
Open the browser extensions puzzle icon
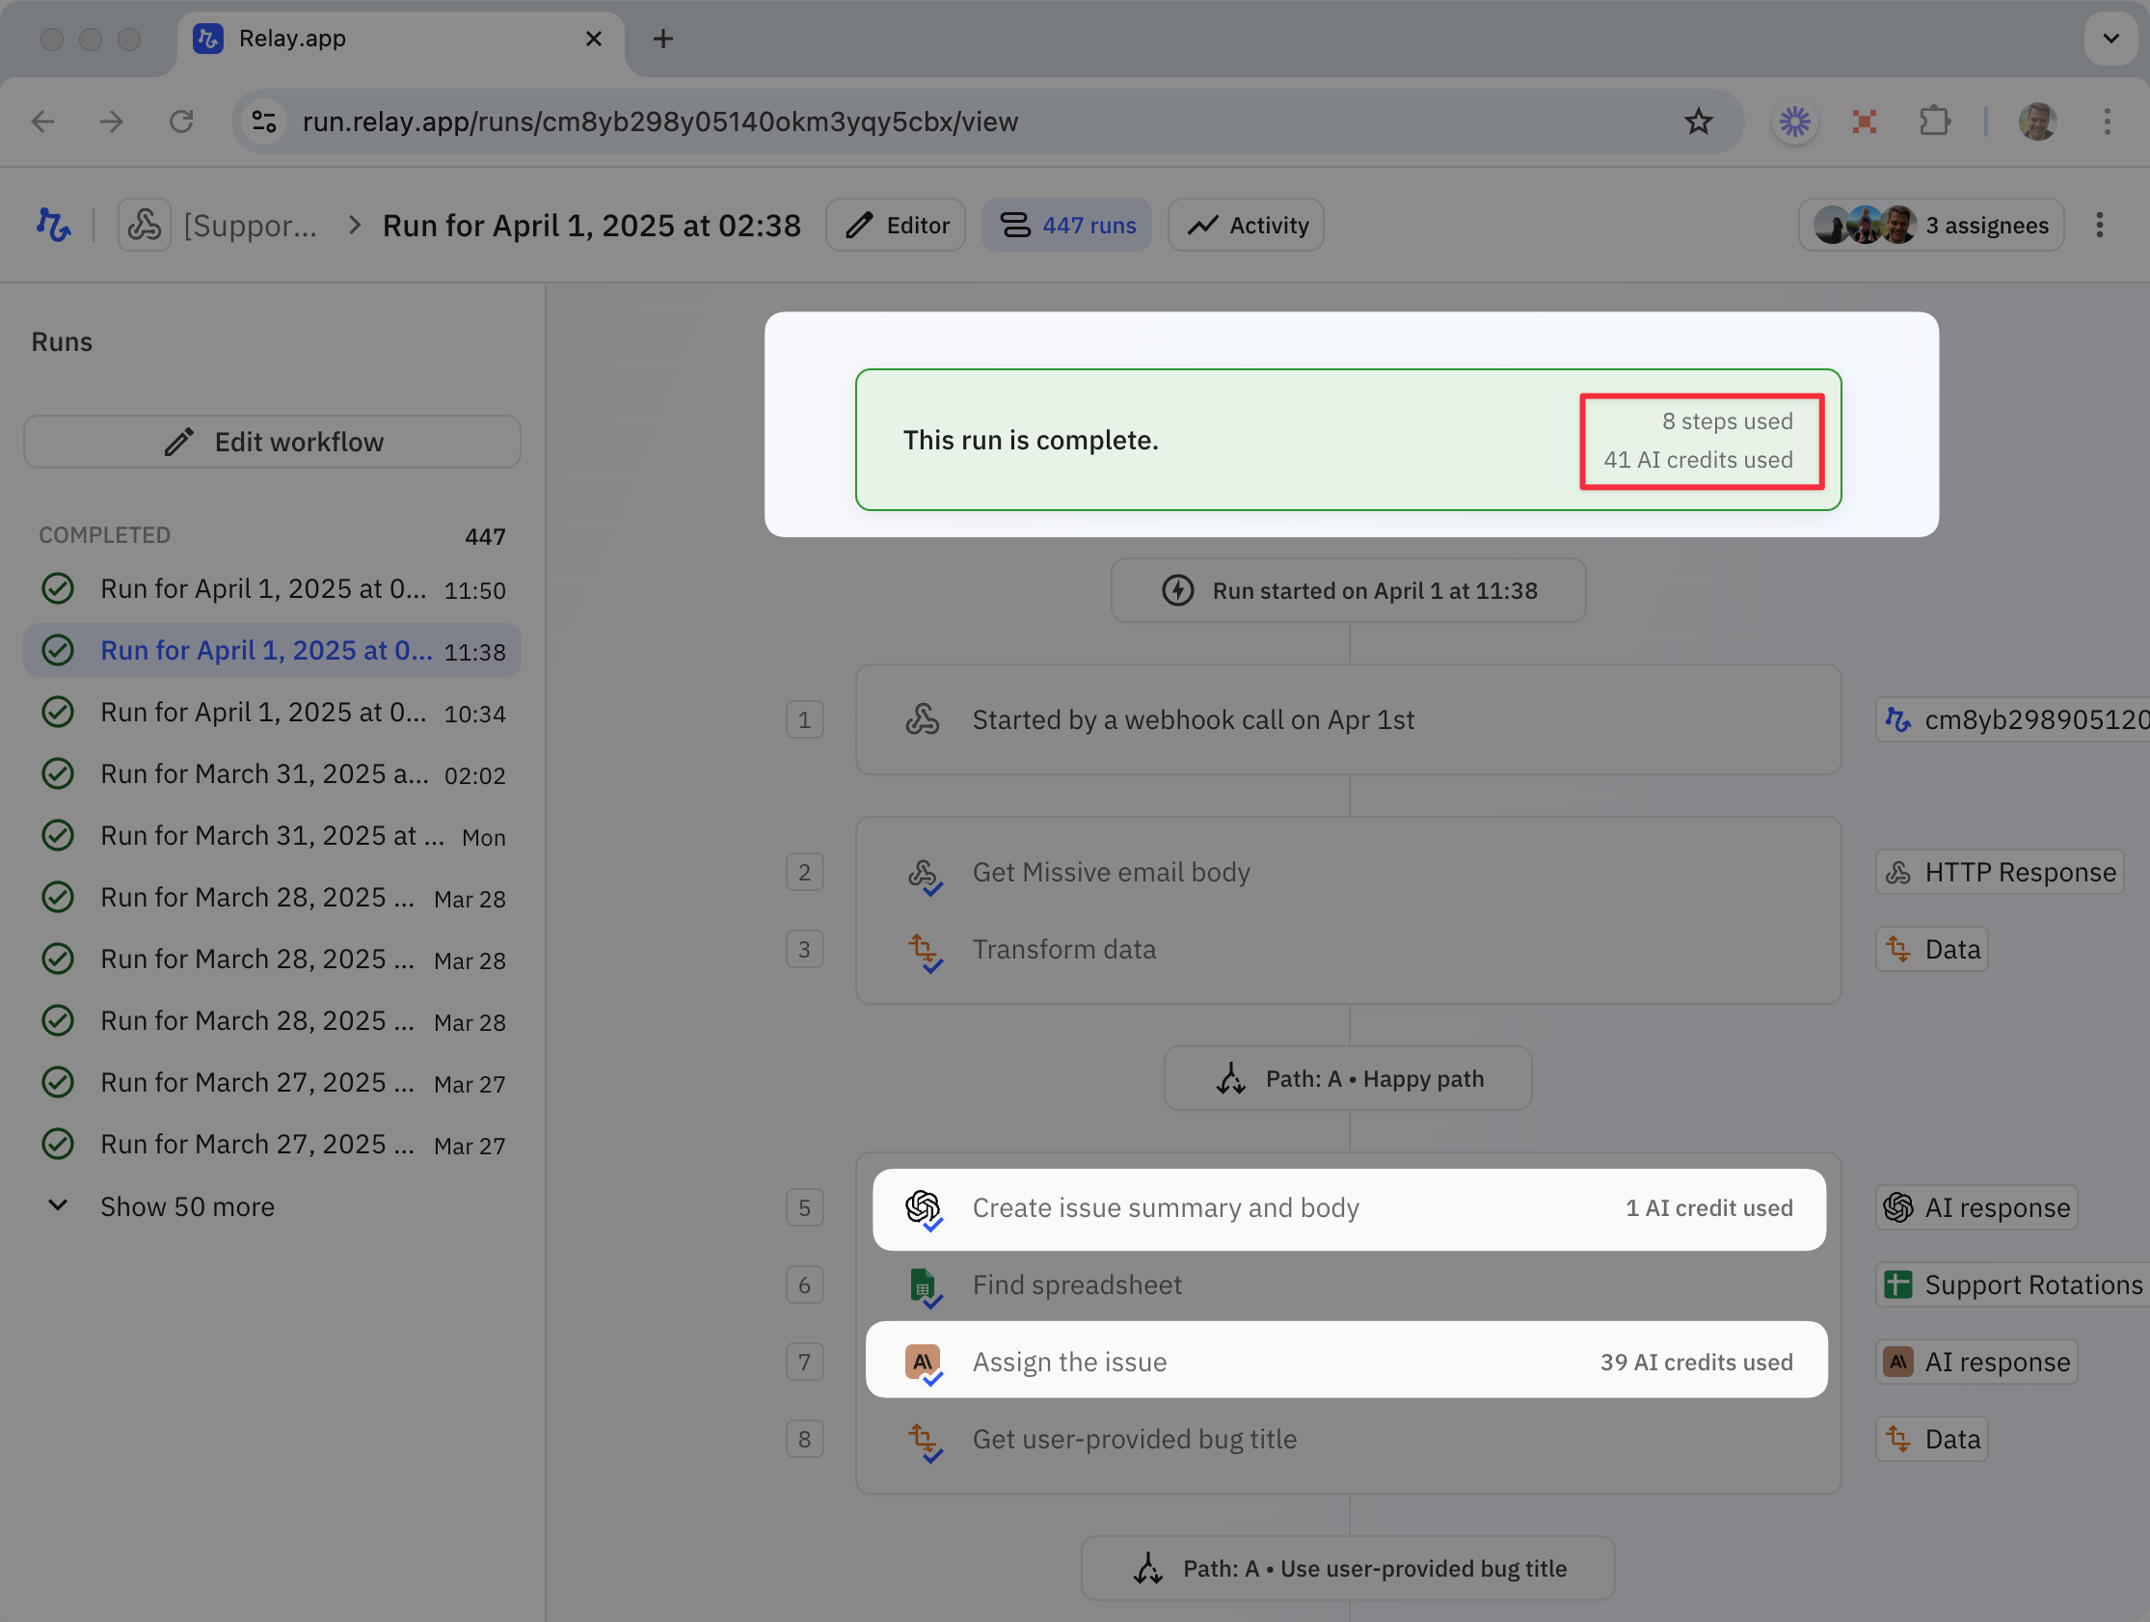[x=1934, y=122]
